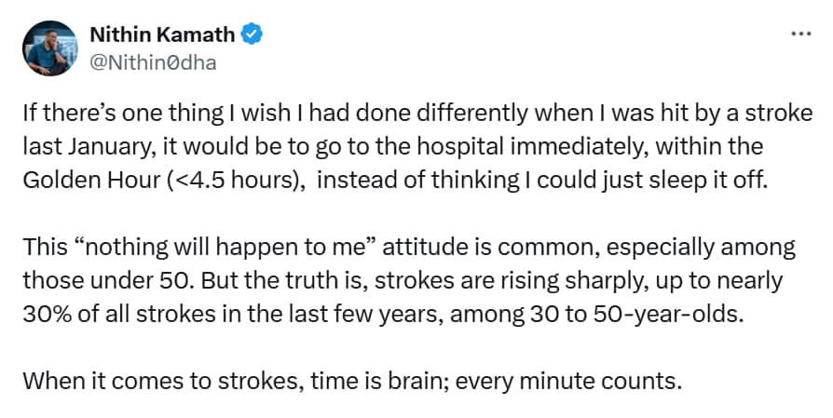The height and width of the screenshot is (418, 833).
Task: Click the blue verified checkmark badge
Action: tap(252, 34)
